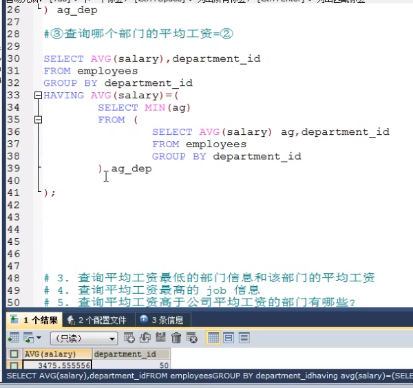Viewport: 413px width, 388px height.
Task: Click the AVG(salary) column header
Action: [x=57, y=354]
